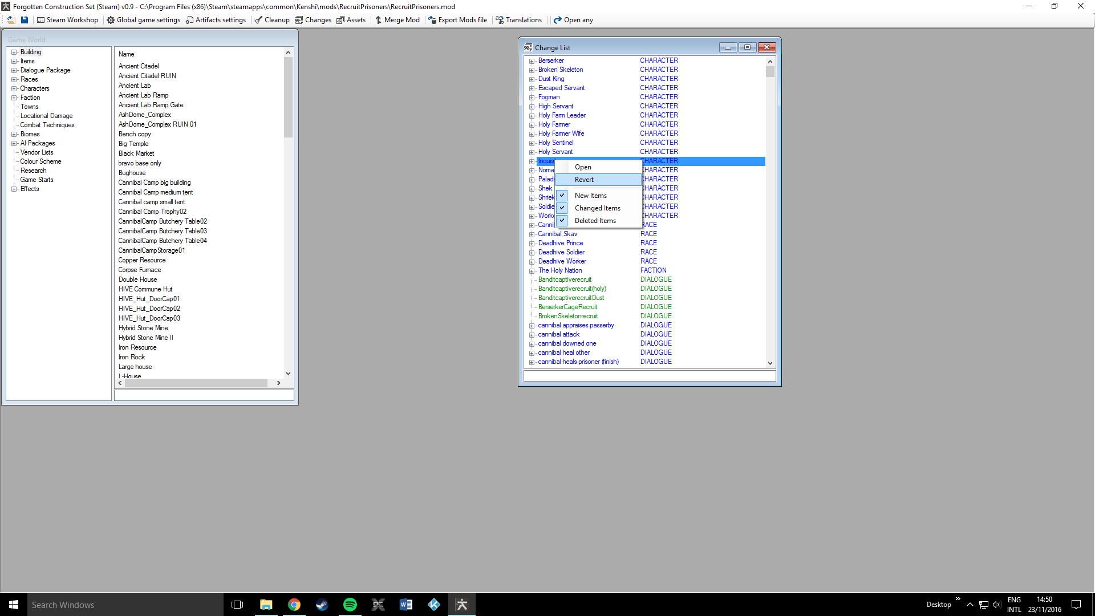Expand The Holy Nation faction entry
Image resolution: width=1095 pixels, height=616 pixels.
[532, 271]
